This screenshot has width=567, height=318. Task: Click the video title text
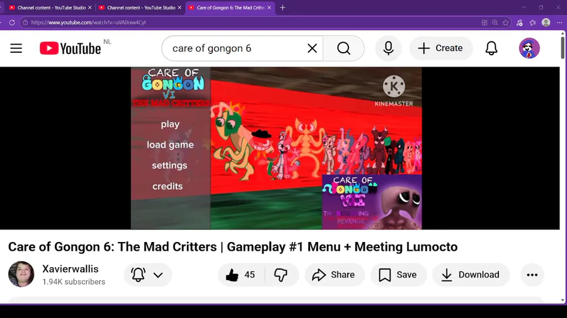(x=233, y=247)
